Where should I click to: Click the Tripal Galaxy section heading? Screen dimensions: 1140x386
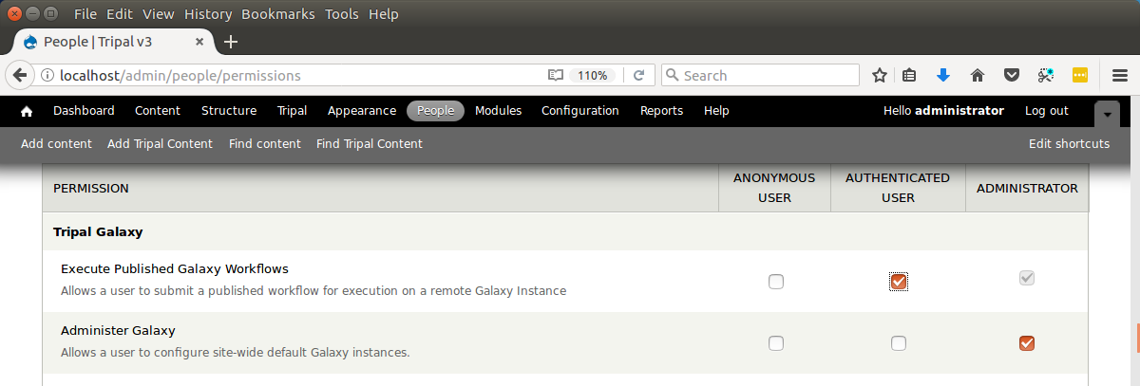[98, 231]
